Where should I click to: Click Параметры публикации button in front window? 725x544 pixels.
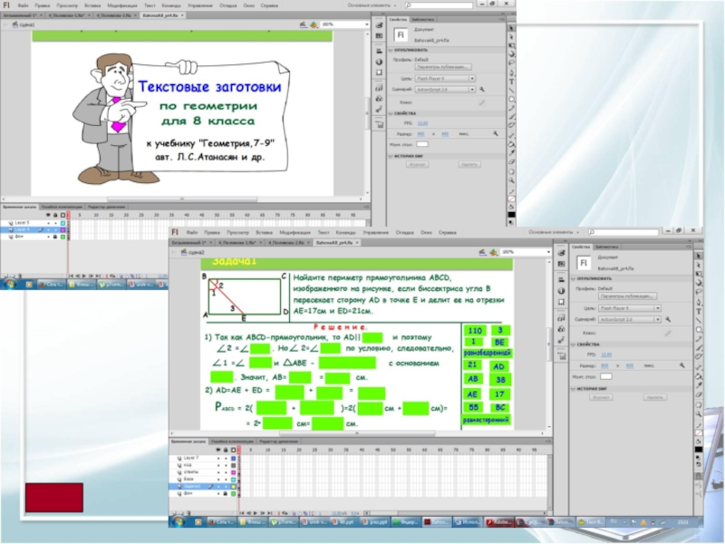coord(627,296)
